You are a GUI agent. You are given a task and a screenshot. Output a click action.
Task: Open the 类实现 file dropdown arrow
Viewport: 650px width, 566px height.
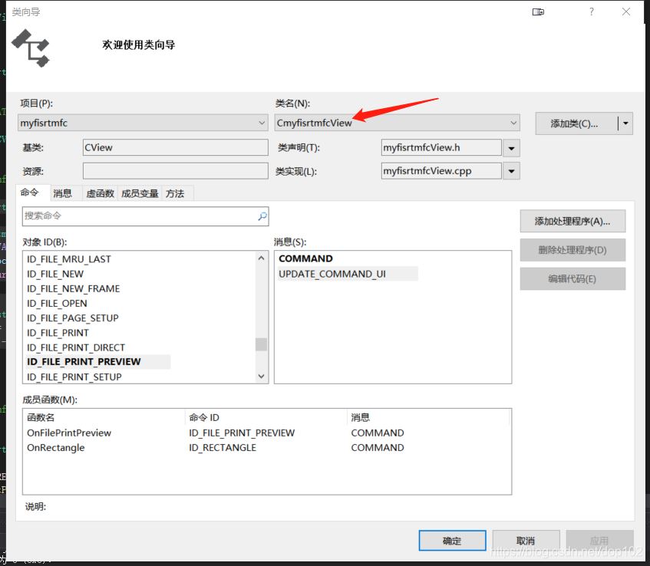[x=512, y=171]
